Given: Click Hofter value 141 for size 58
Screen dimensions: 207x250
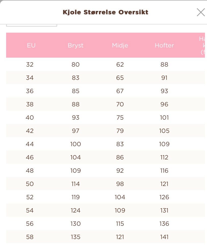Looking at the screenshot, I should (x=164, y=237).
